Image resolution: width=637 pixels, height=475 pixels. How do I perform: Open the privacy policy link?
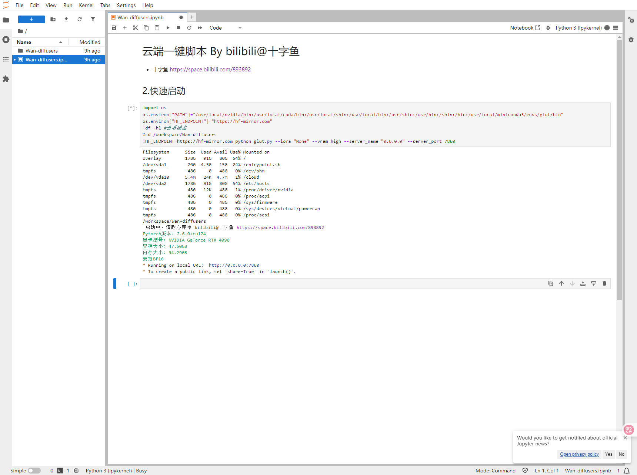[579, 454]
